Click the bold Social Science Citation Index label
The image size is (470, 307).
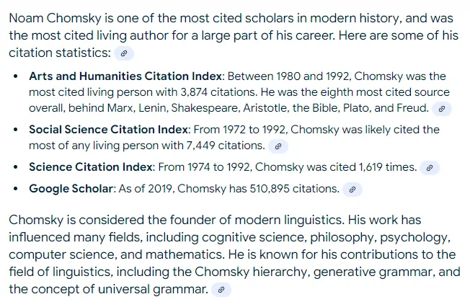click(108, 130)
